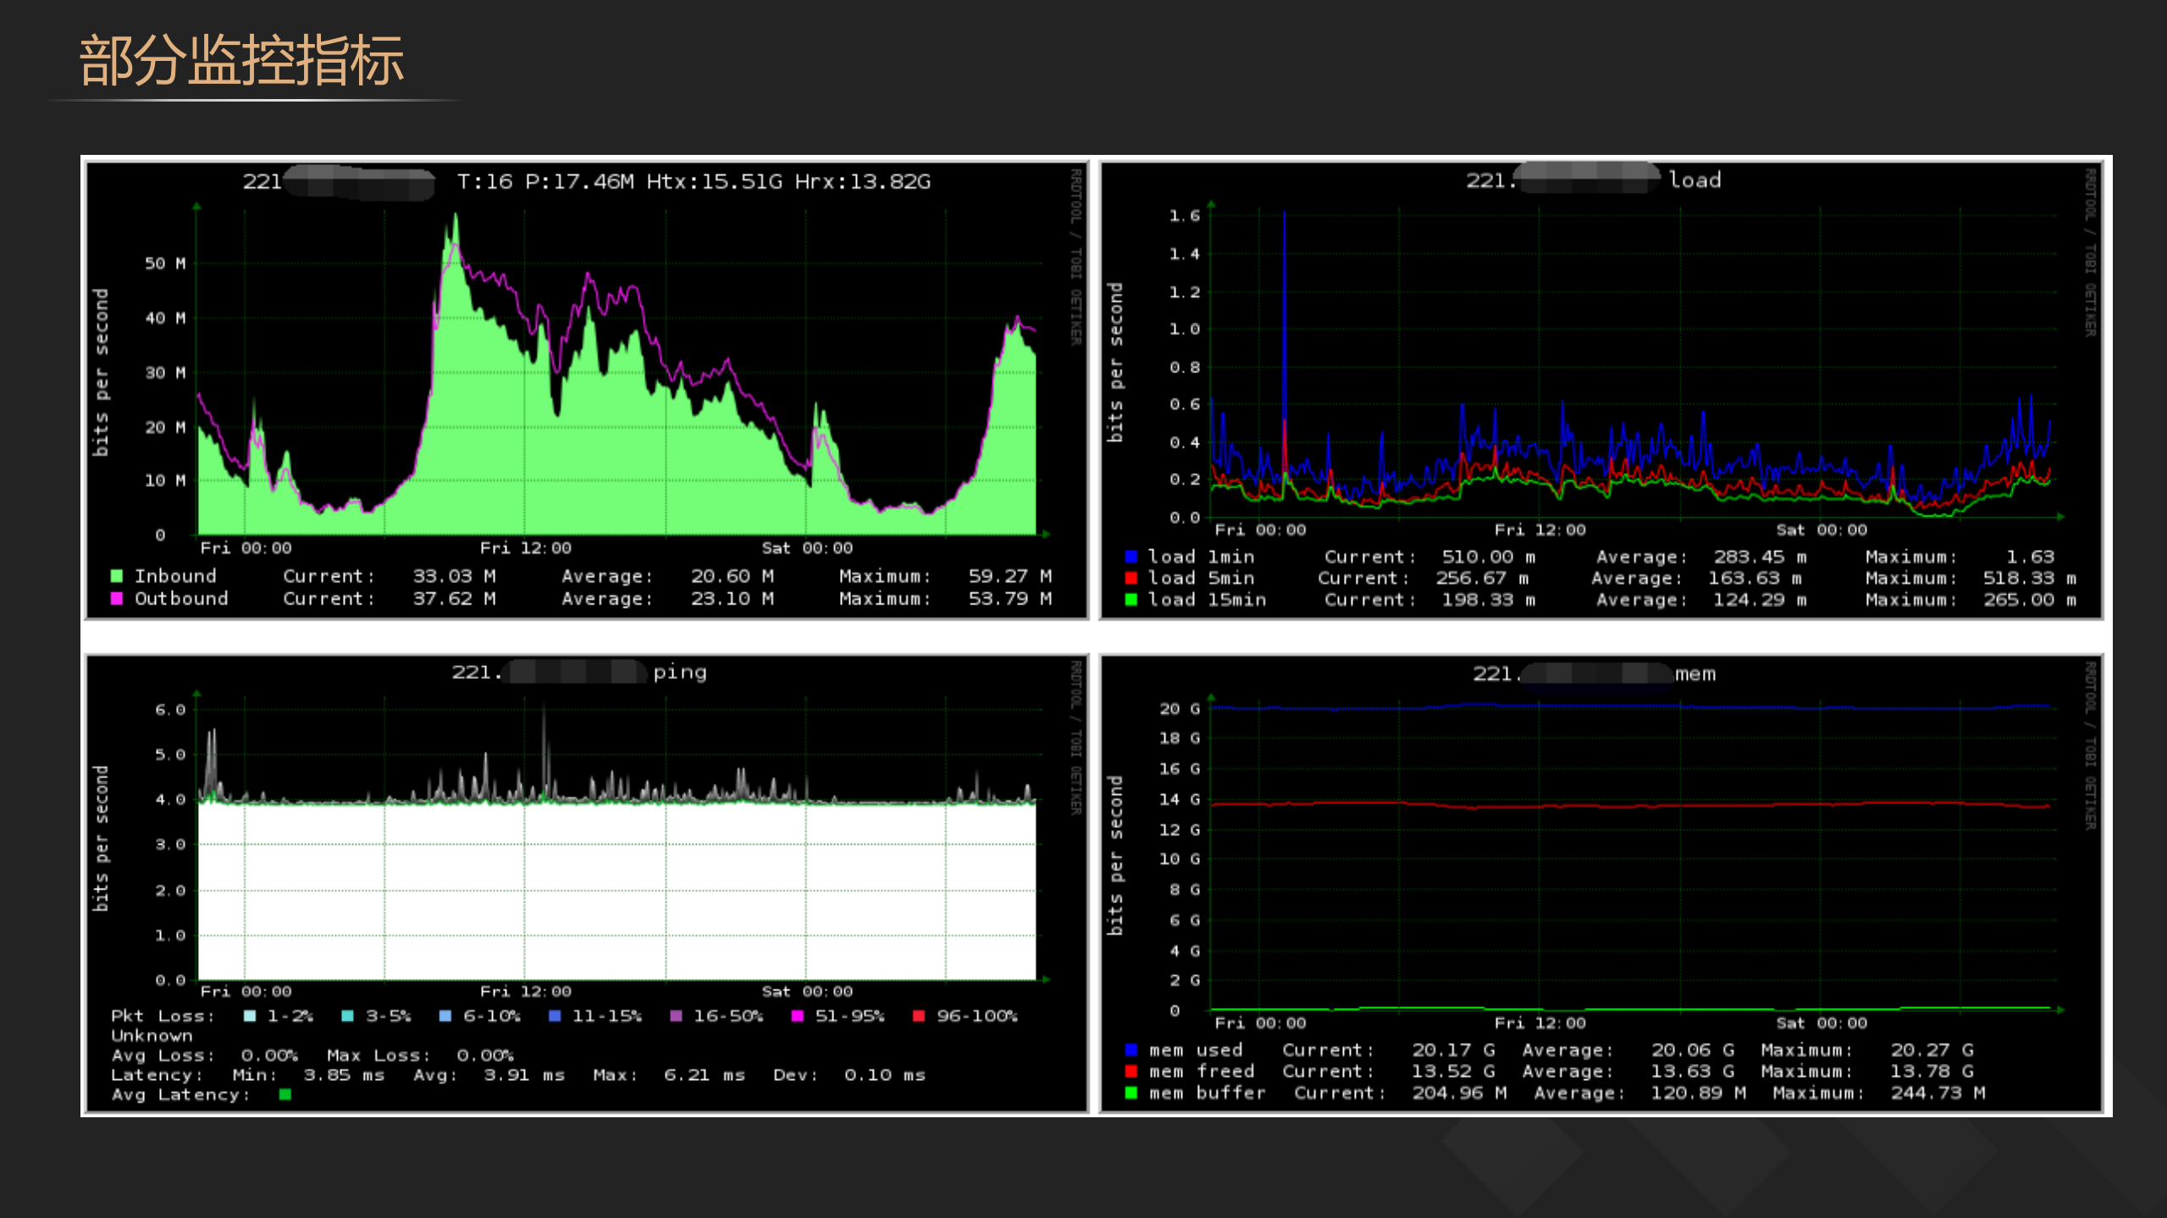
Task: Click the red 96-100% packet loss swatch
Action: click(x=919, y=1016)
